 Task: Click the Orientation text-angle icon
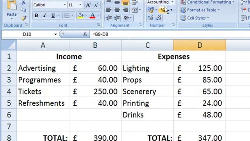coord(126,18)
